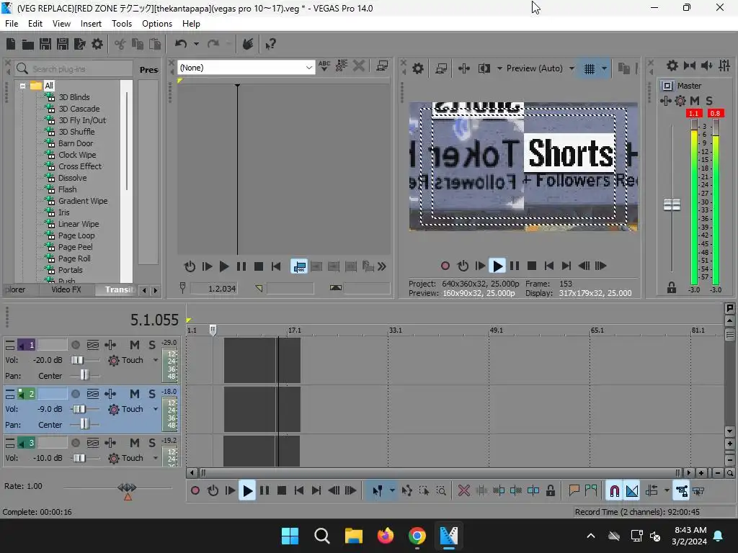Click timeline Record button
This screenshot has width=738, height=553.
point(195,491)
